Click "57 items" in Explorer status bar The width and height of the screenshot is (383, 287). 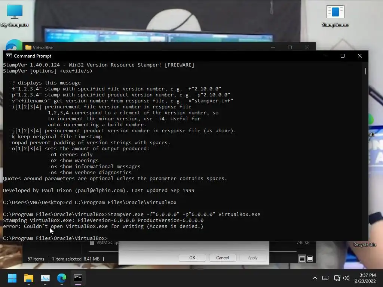pos(36,259)
